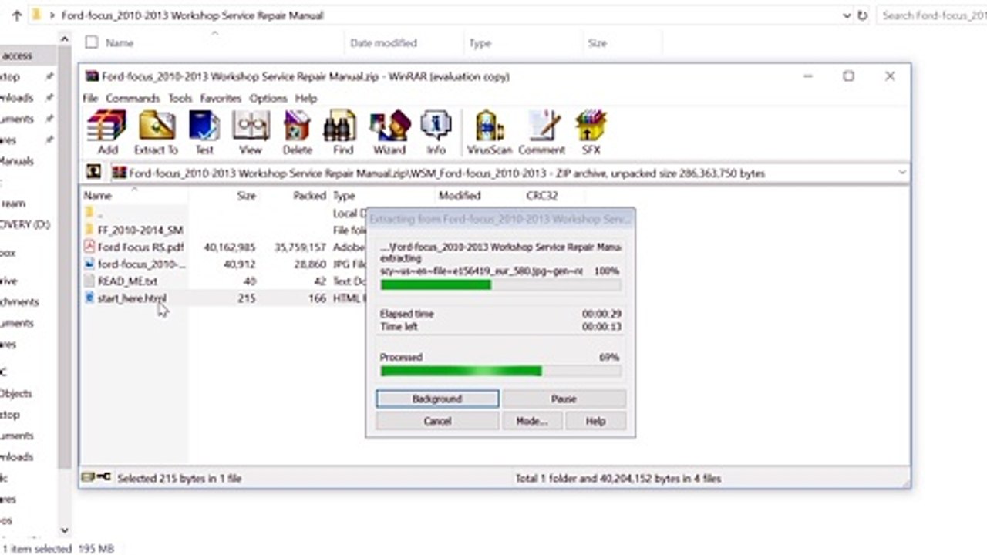Open the Commands menu
Image resolution: width=987 pixels, height=555 pixels.
click(133, 99)
